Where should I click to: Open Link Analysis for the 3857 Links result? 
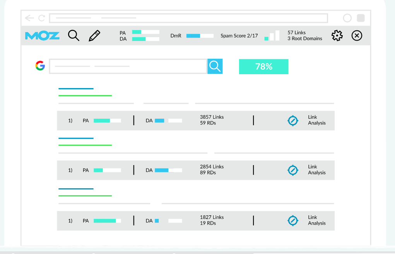point(293,120)
